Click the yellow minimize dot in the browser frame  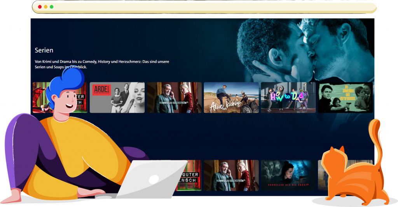(x=46, y=7)
